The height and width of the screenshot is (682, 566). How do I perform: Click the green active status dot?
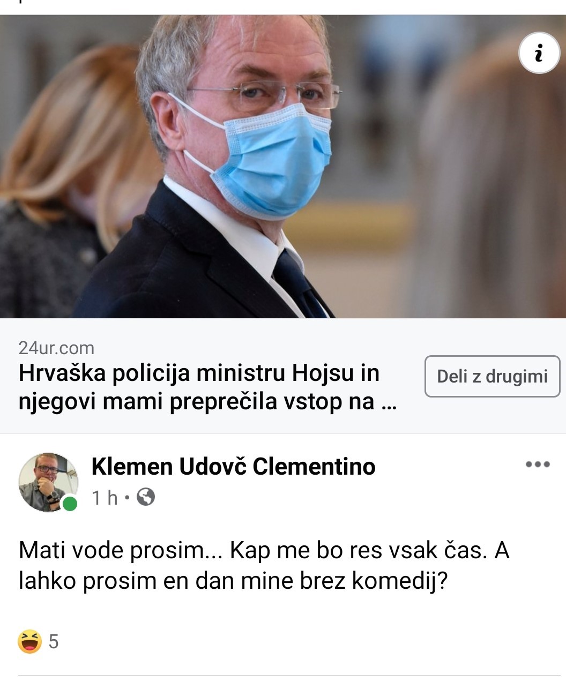click(69, 504)
